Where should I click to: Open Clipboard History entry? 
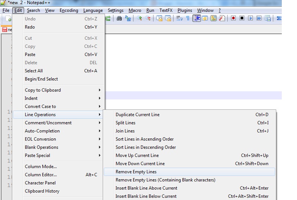pyautogui.click(x=58, y=191)
